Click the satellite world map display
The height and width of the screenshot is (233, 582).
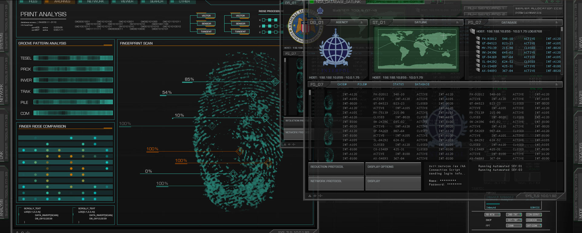click(416, 49)
